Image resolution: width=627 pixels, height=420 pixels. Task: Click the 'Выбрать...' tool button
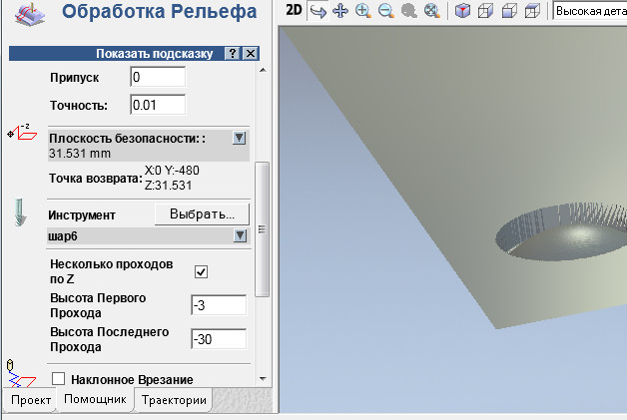point(201,214)
